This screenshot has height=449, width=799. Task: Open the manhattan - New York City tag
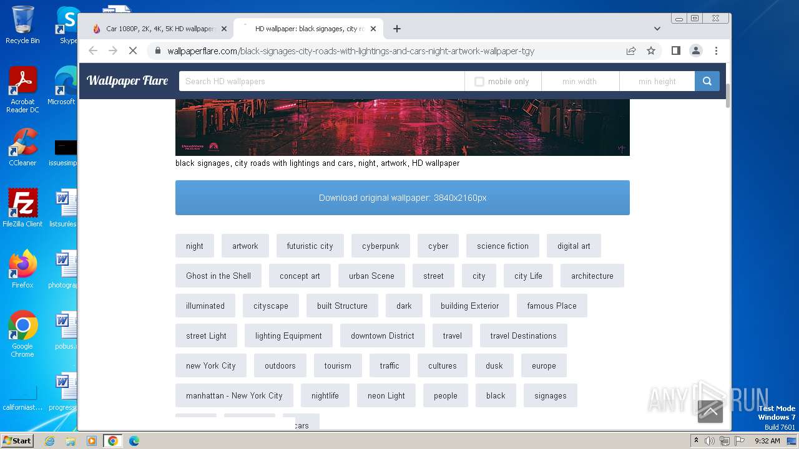234,395
